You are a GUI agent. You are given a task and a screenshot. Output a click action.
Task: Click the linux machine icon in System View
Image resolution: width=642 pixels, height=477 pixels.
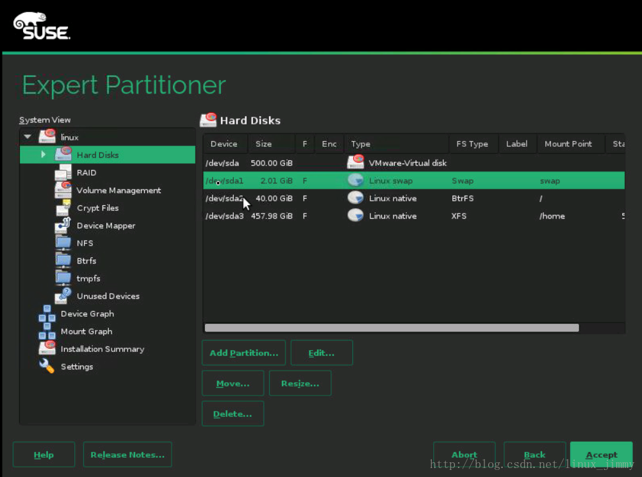[47, 137]
